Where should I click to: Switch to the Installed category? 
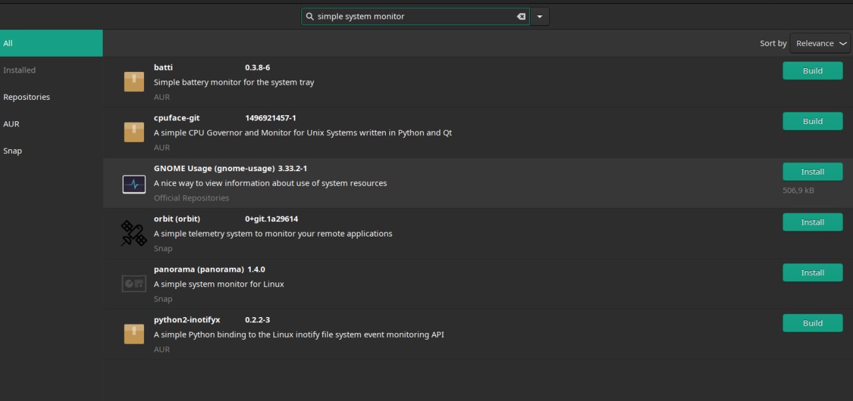[x=51, y=70]
